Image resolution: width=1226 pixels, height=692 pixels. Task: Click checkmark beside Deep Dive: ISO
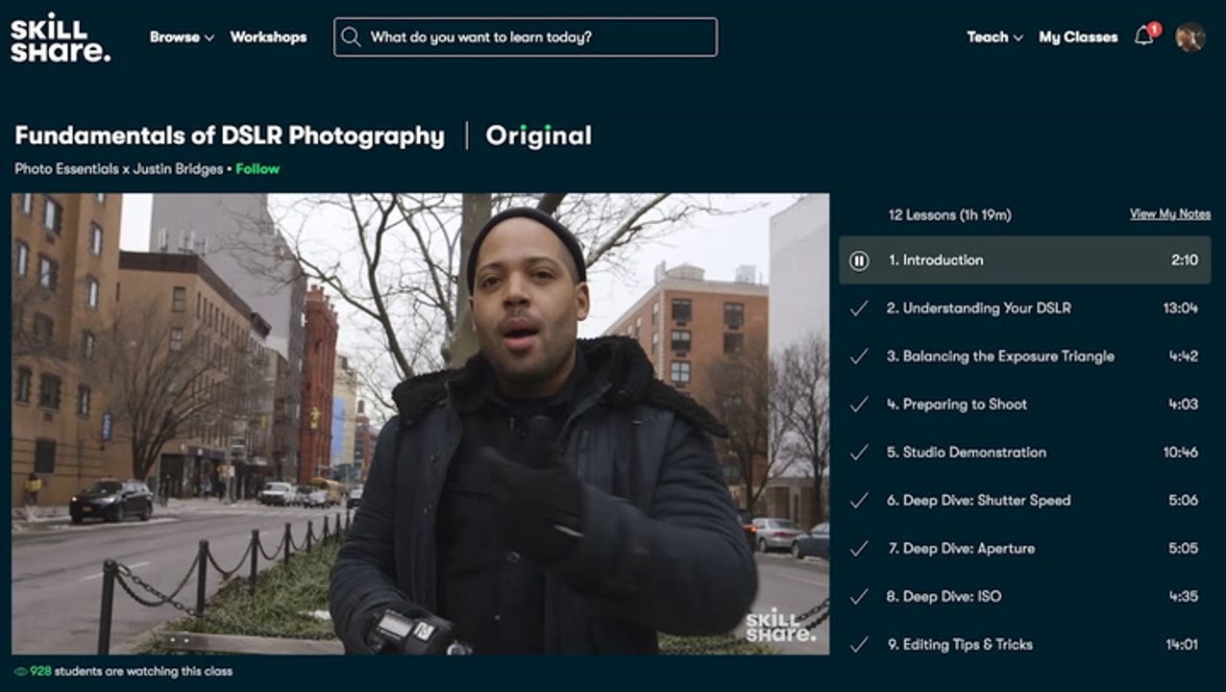pyautogui.click(x=859, y=597)
